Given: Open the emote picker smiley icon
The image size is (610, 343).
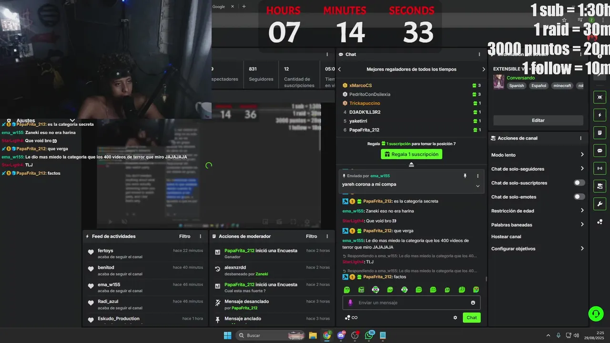Looking at the screenshot, I should pyautogui.click(x=473, y=303).
